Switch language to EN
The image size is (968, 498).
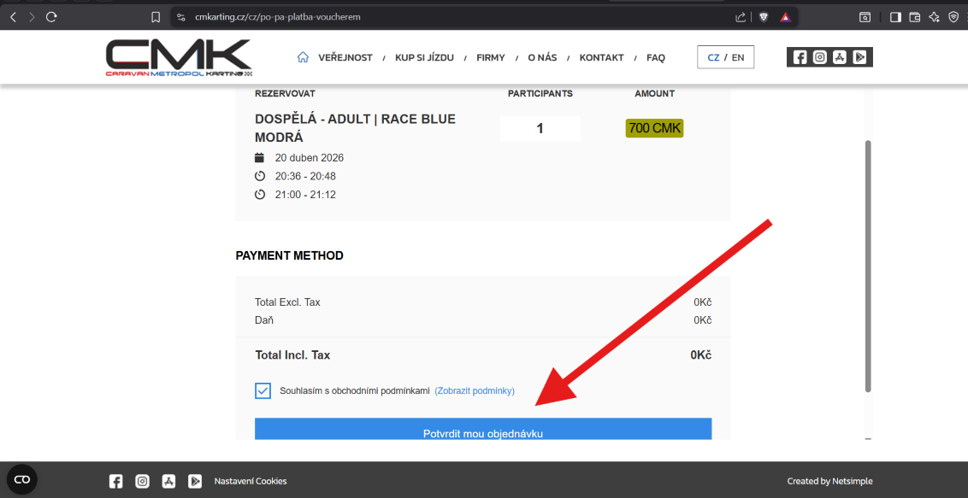pos(738,58)
